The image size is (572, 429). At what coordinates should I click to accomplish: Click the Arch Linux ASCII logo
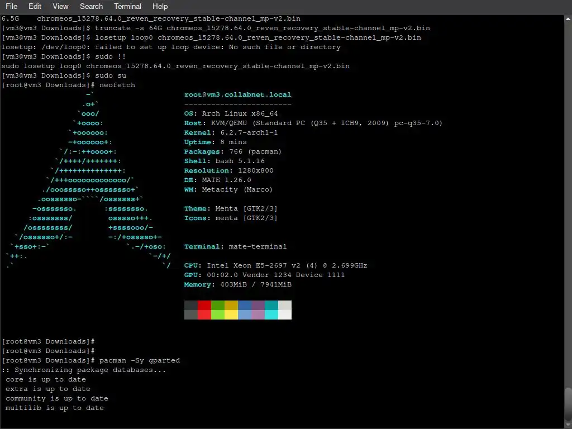pos(88,180)
